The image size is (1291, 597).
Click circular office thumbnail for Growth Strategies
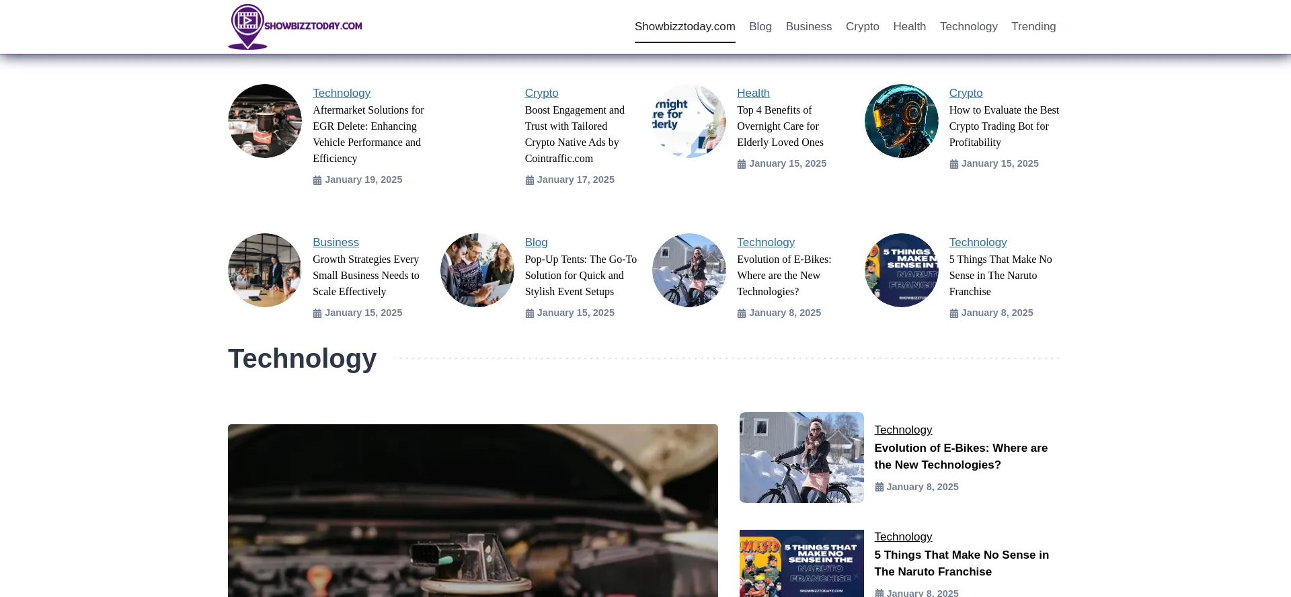point(265,270)
